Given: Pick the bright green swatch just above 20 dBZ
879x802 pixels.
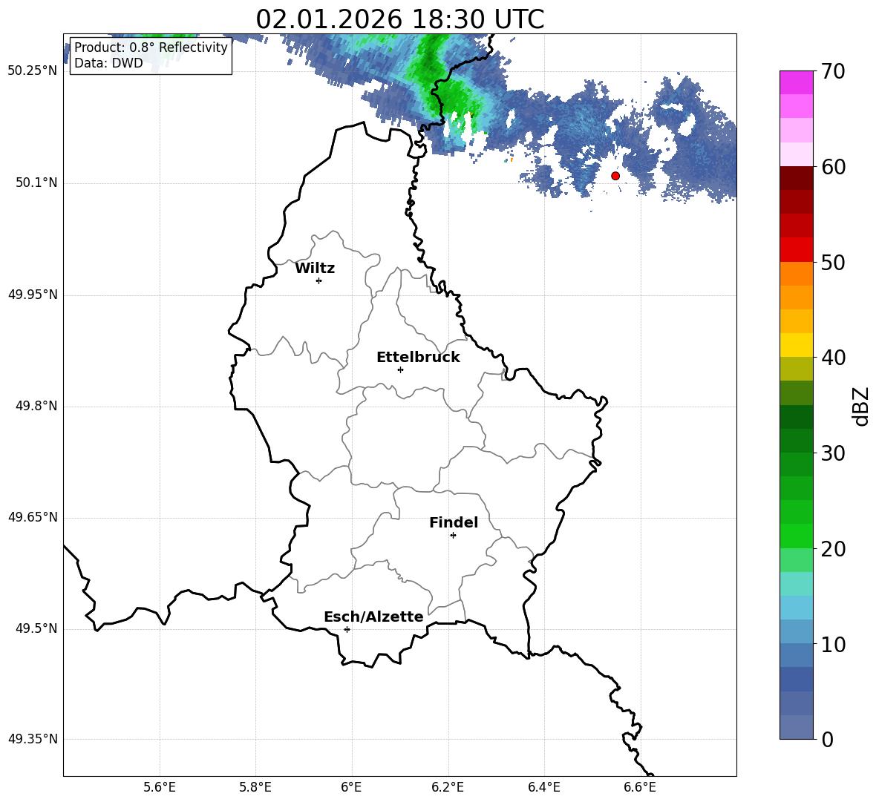Looking at the screenshot, I should (x=797, y=536).
